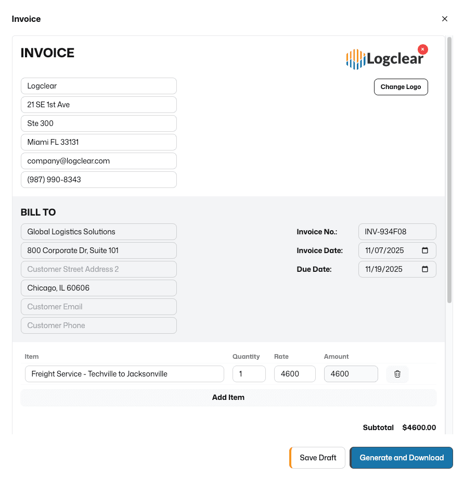
Task: Remove the uploaded logo via red x badge
Action: 422,49
